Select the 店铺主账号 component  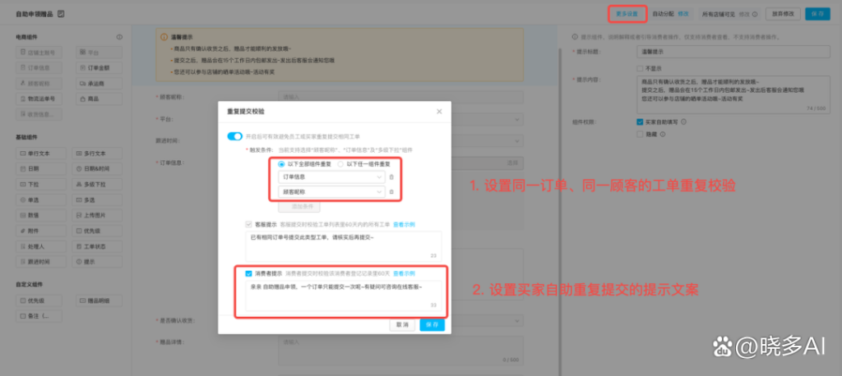tap(39, 53)
